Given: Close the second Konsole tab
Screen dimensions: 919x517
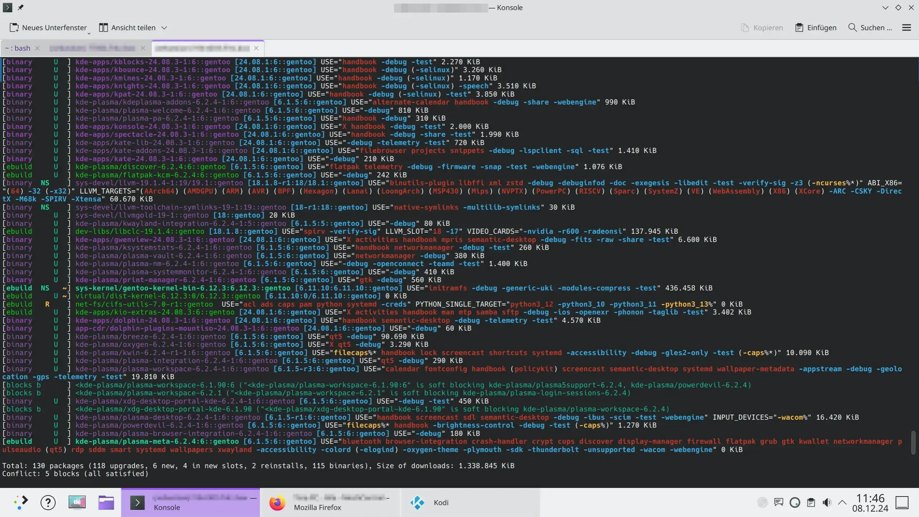Looking at the screenshot, I should point(143,48).
